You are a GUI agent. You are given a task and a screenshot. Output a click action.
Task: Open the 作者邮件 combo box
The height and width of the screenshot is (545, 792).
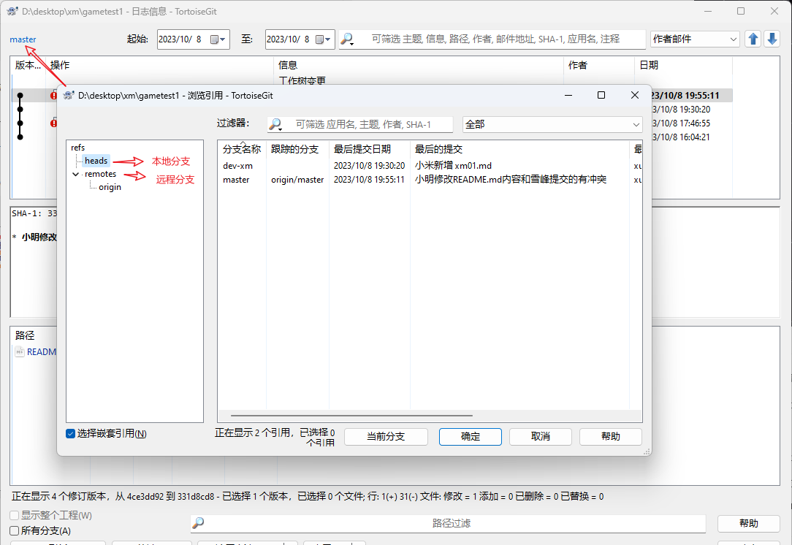click(732, 39)
